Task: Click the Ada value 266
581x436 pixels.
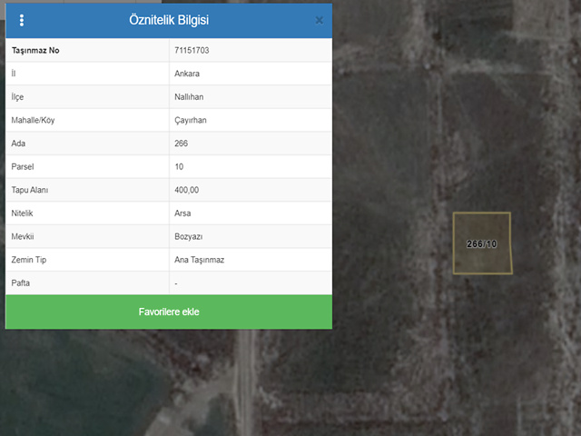Action: 182,144
